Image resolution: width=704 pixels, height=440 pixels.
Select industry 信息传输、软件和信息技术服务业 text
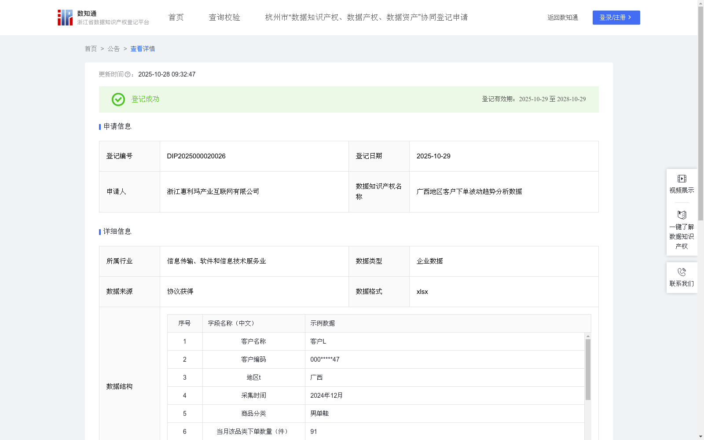pos(216,261)
